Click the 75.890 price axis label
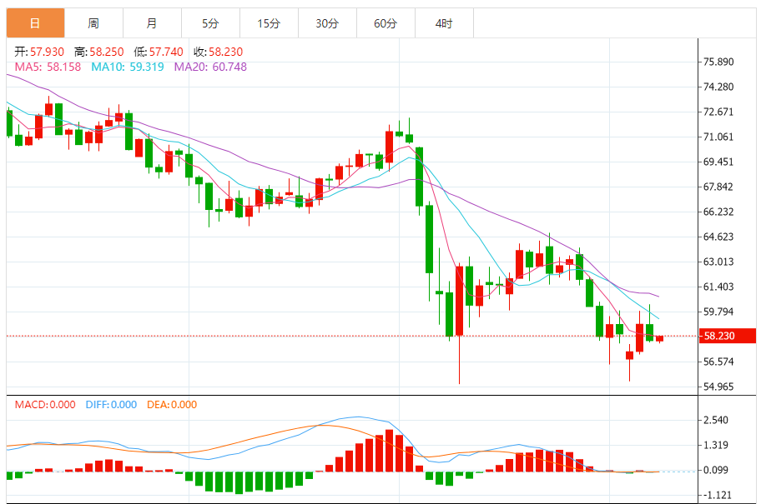 coord(718,62)
